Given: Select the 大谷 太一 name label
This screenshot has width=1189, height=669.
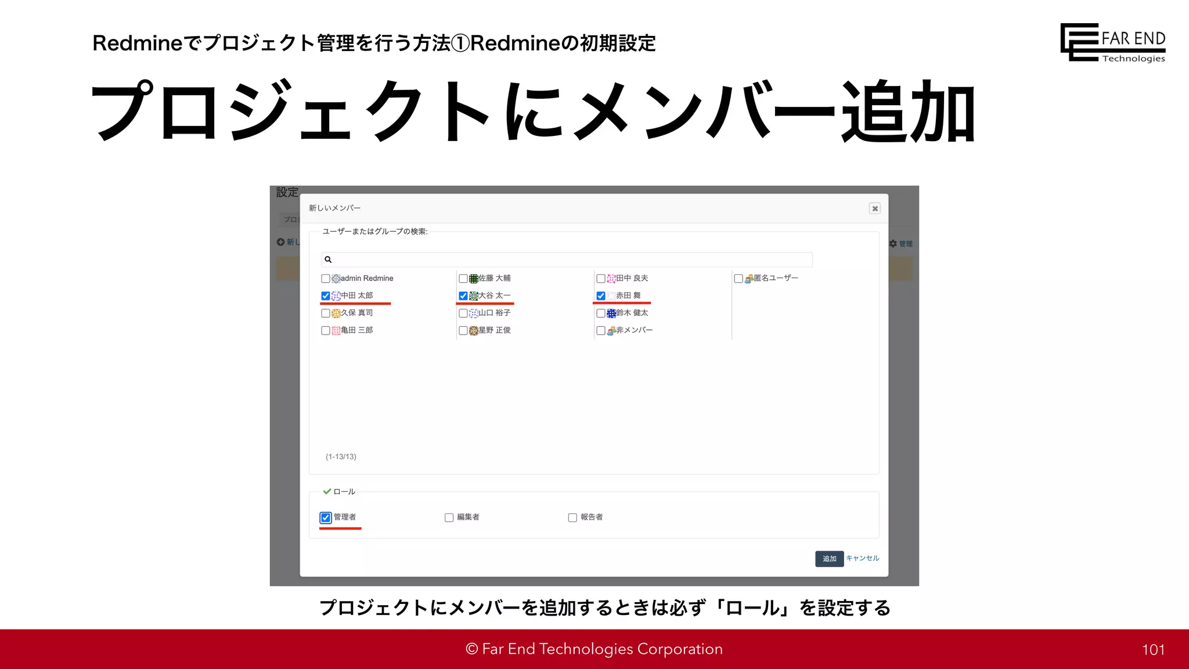Looking at the screenshot, I should point(495,296).
